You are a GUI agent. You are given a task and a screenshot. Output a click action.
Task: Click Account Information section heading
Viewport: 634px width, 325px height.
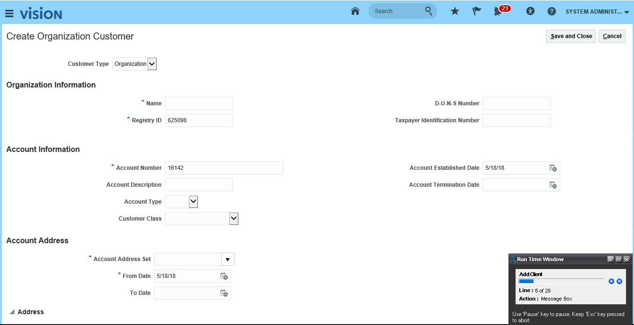[x=43, y=150]
